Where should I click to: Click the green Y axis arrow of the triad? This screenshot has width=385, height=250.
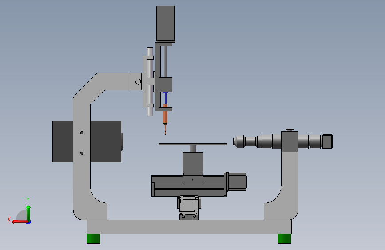pos(28,213)
